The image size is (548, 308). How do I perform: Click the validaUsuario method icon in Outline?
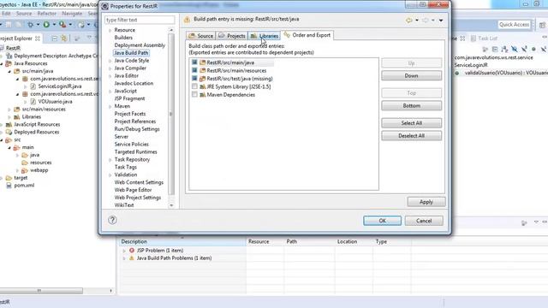(456, 73)
